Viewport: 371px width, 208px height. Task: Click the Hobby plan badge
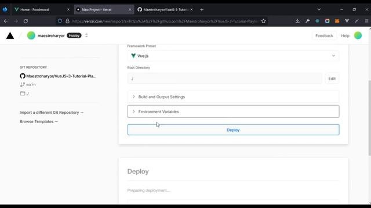coord(74,36)
